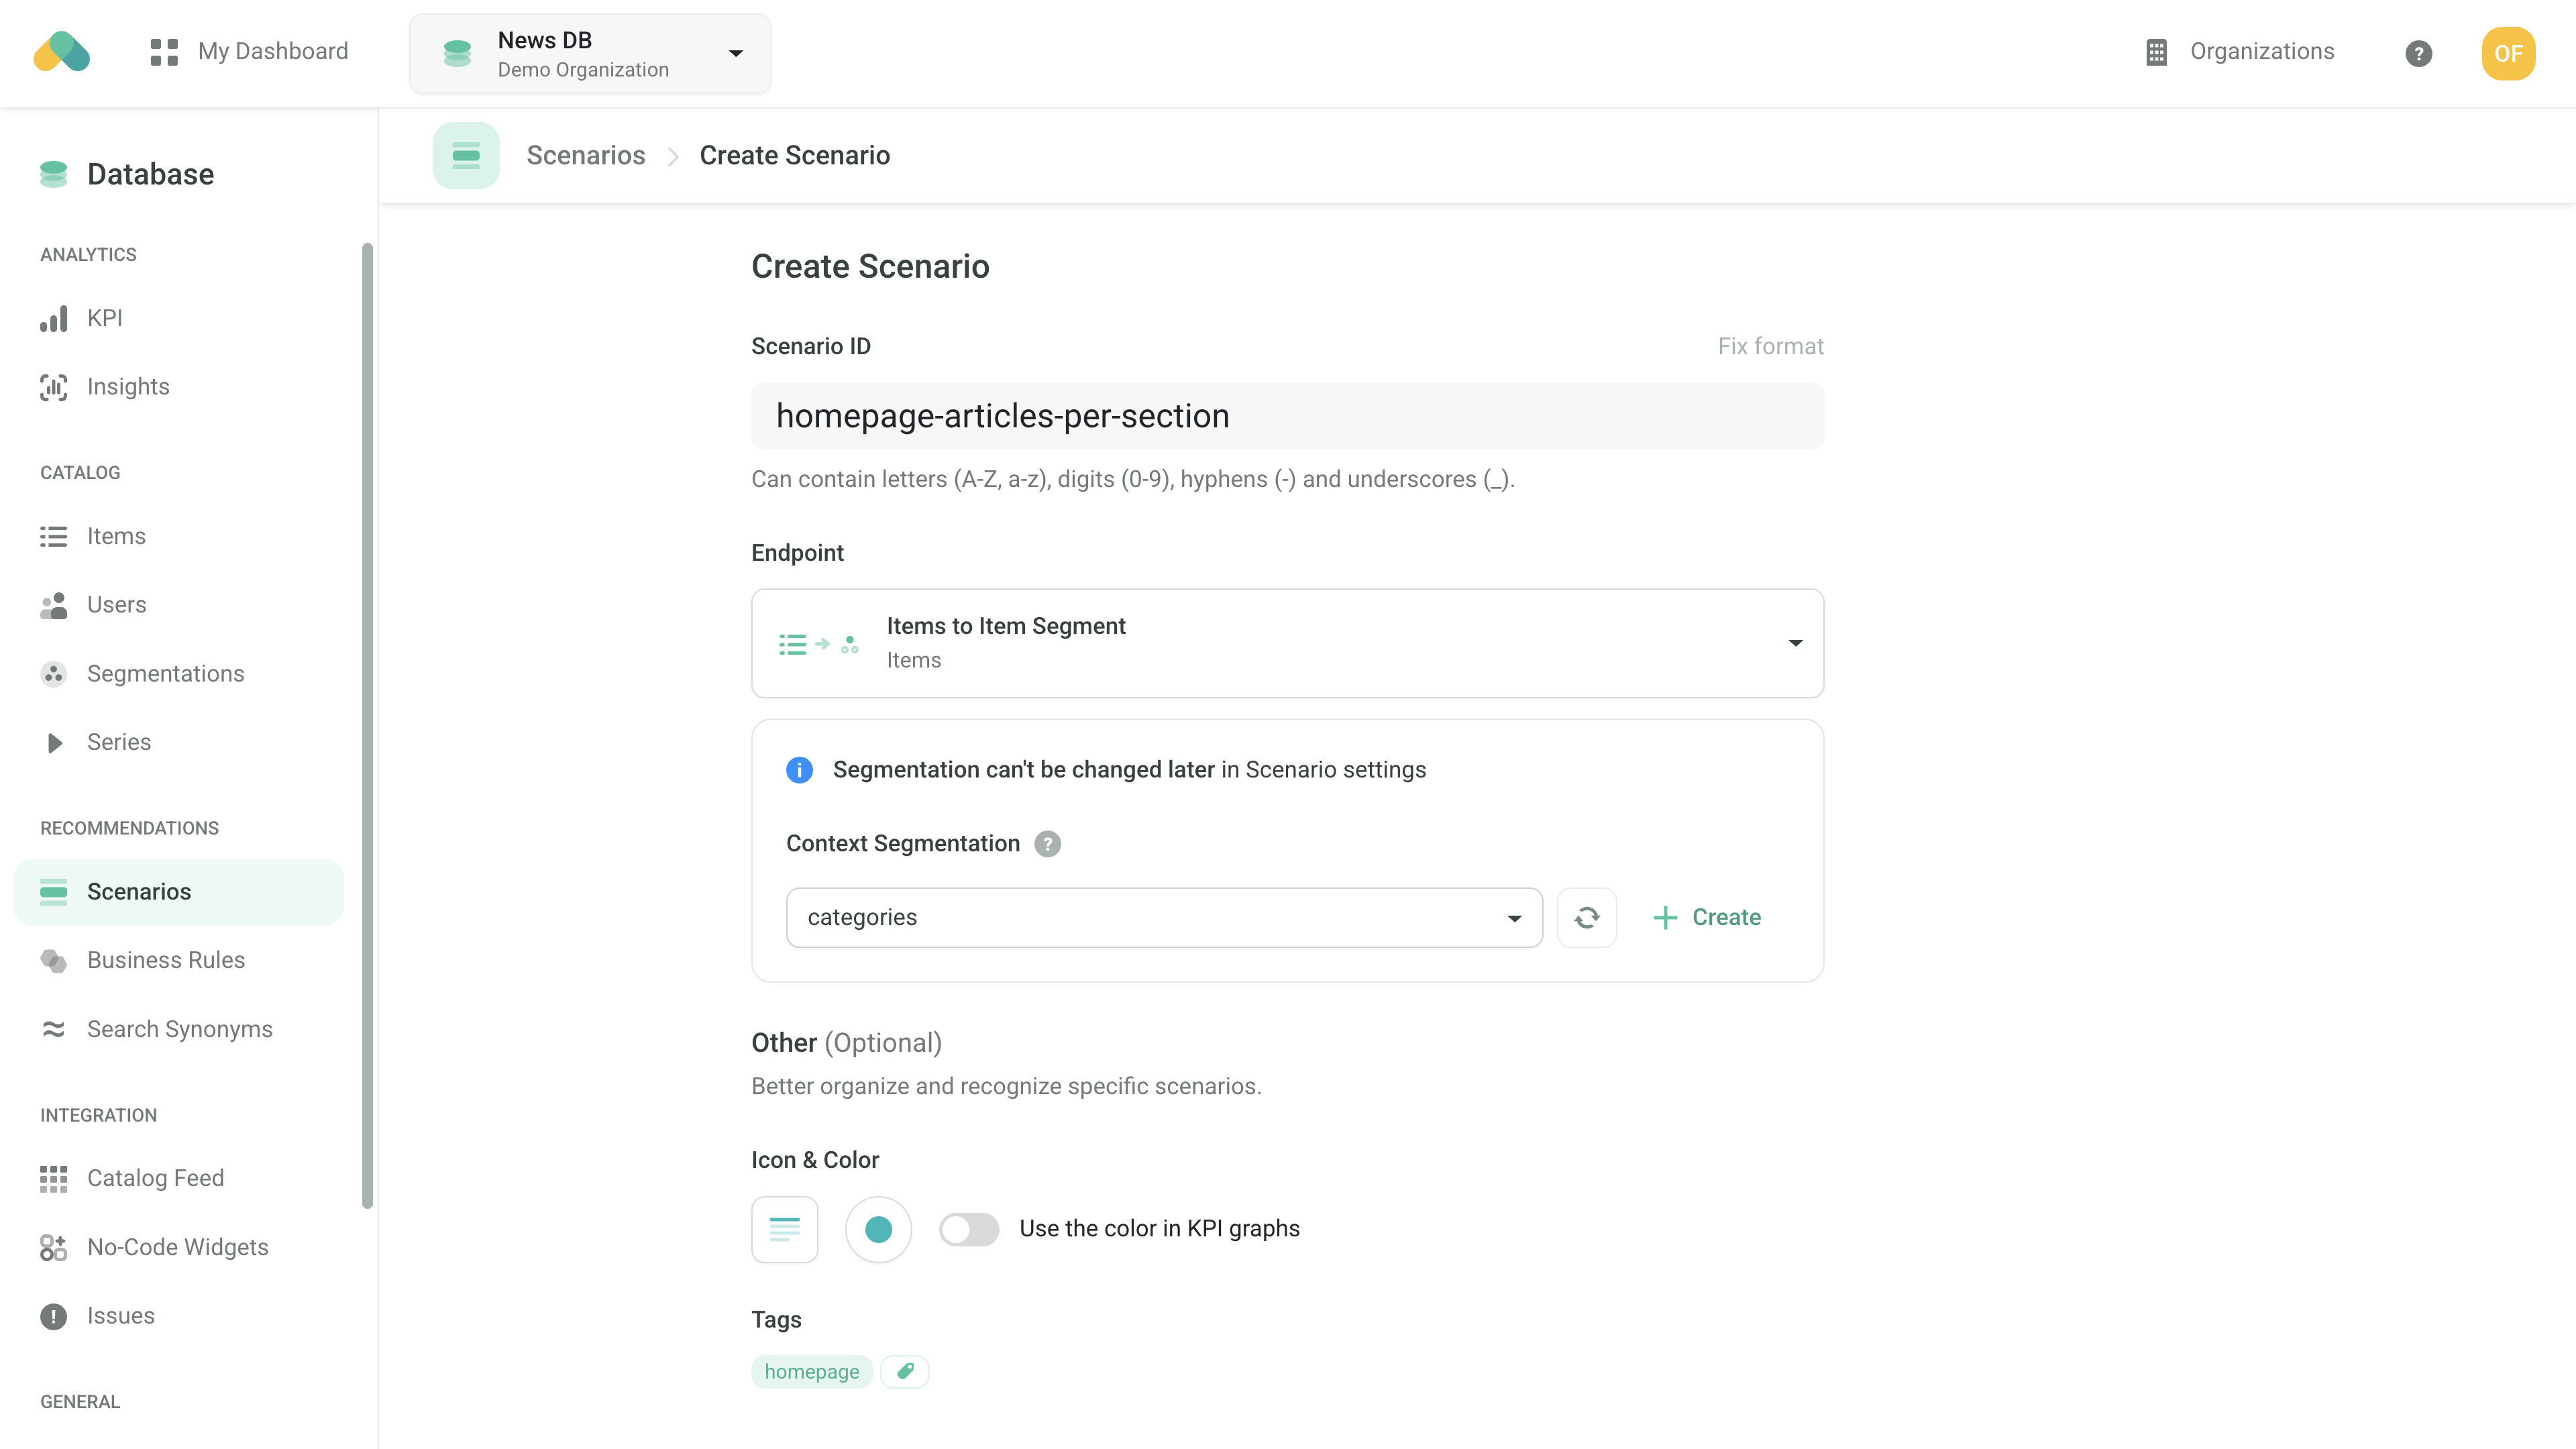The image size is (2576, 1449).
Task: Click the Insights icon in sidebar
Action: [x=53, y=387]
